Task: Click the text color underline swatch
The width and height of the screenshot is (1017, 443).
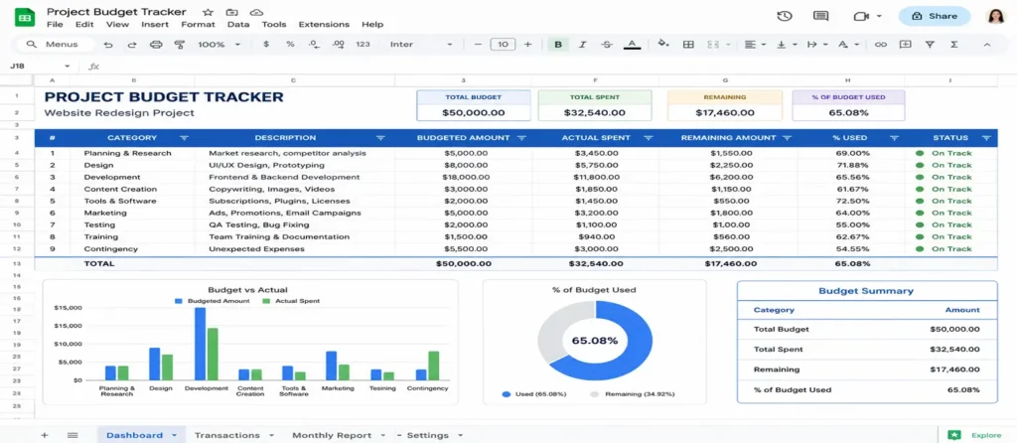Action: [632, 45]
